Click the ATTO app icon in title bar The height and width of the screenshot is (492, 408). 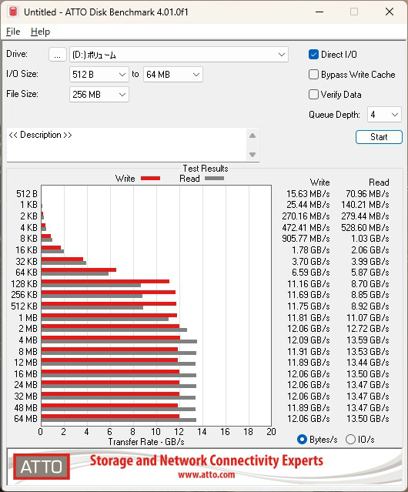click(x=13, y=12)
